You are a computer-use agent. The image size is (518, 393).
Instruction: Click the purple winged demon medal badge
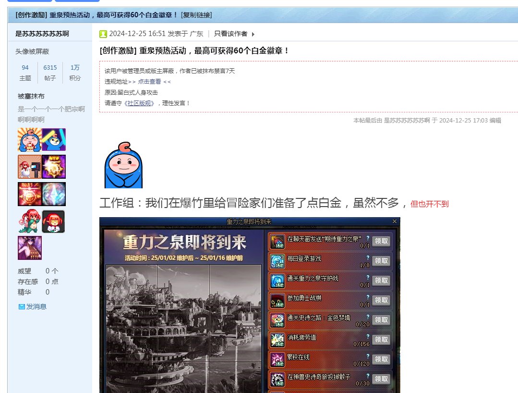click(x=29, y=248)
